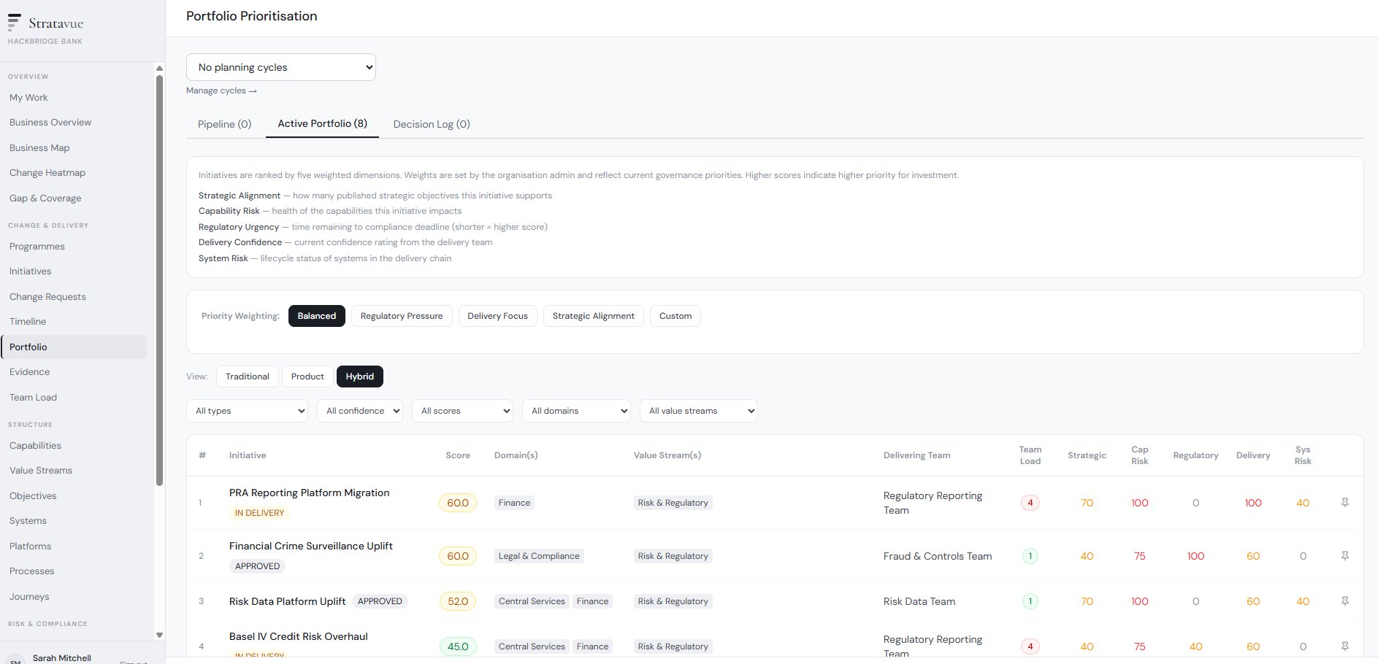Click the Team Load badge on PRA Reporting row
This screenshot has height=664, width=1378.
pyautogui.click(x=1030, y=502)
